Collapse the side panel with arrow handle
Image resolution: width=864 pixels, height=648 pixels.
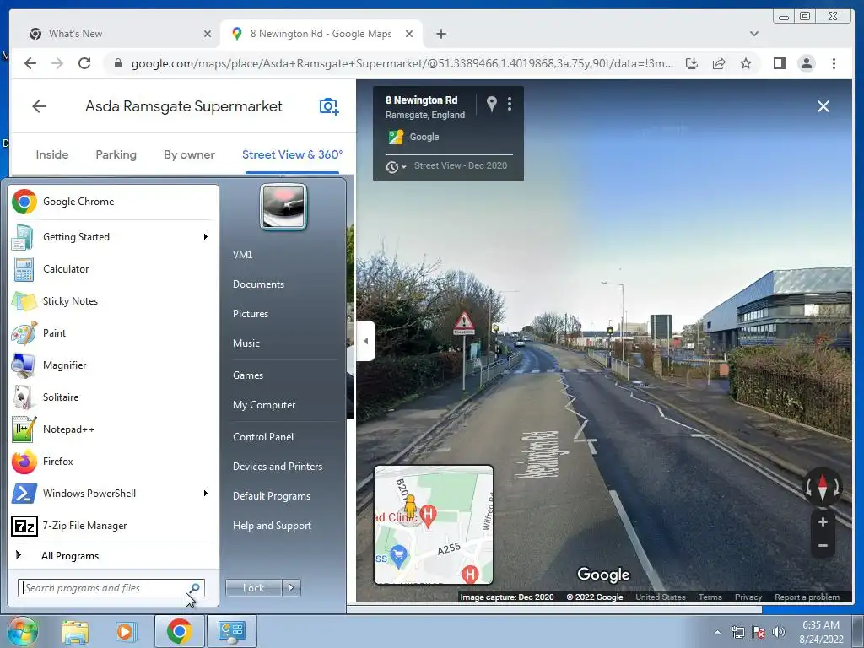pyautogui.click(x=366, y=341)
